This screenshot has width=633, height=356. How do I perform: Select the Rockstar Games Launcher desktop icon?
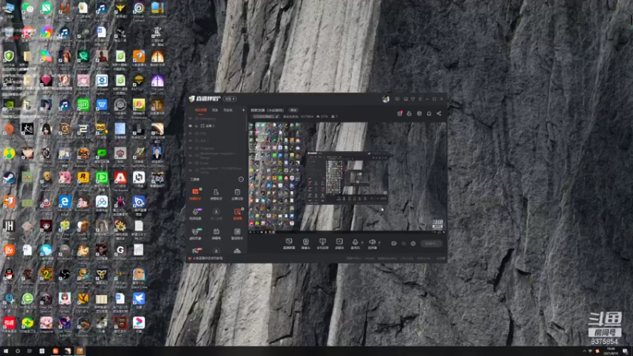pos(83,177)
